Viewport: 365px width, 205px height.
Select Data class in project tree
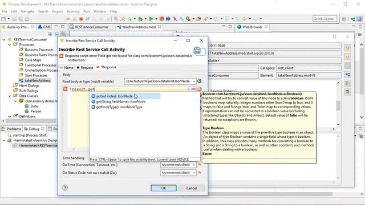(34, 106)
